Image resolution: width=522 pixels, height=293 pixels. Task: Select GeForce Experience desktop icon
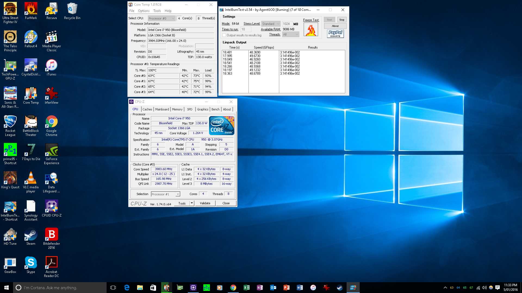[x=51, y=154]
